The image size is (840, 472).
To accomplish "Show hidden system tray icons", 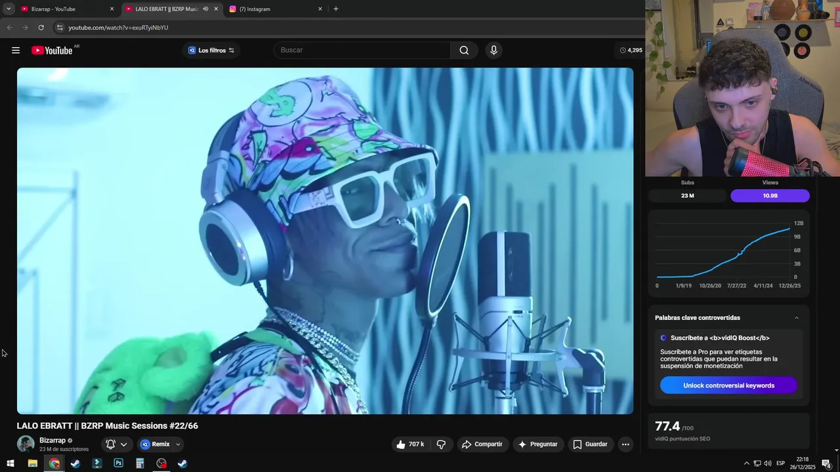I will pos(746,463).
